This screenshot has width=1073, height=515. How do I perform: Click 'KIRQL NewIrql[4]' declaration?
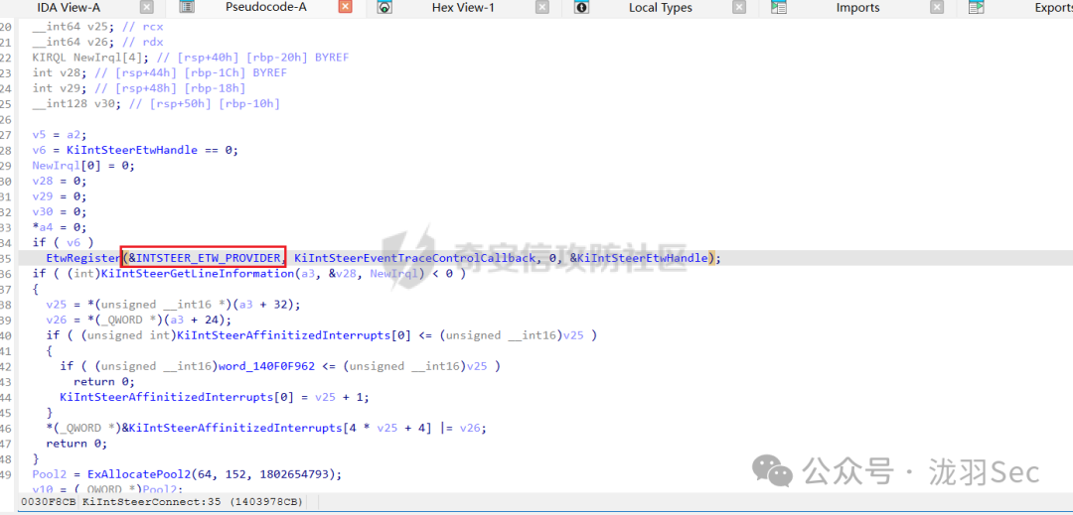coord(190,58)
